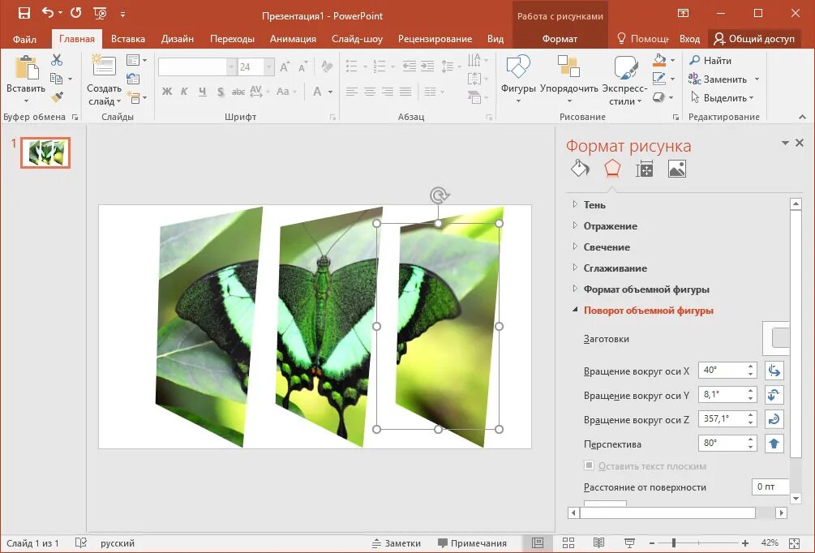Switch to the Дизайн tab
This screenshot has height=553, width=815.
178,39
